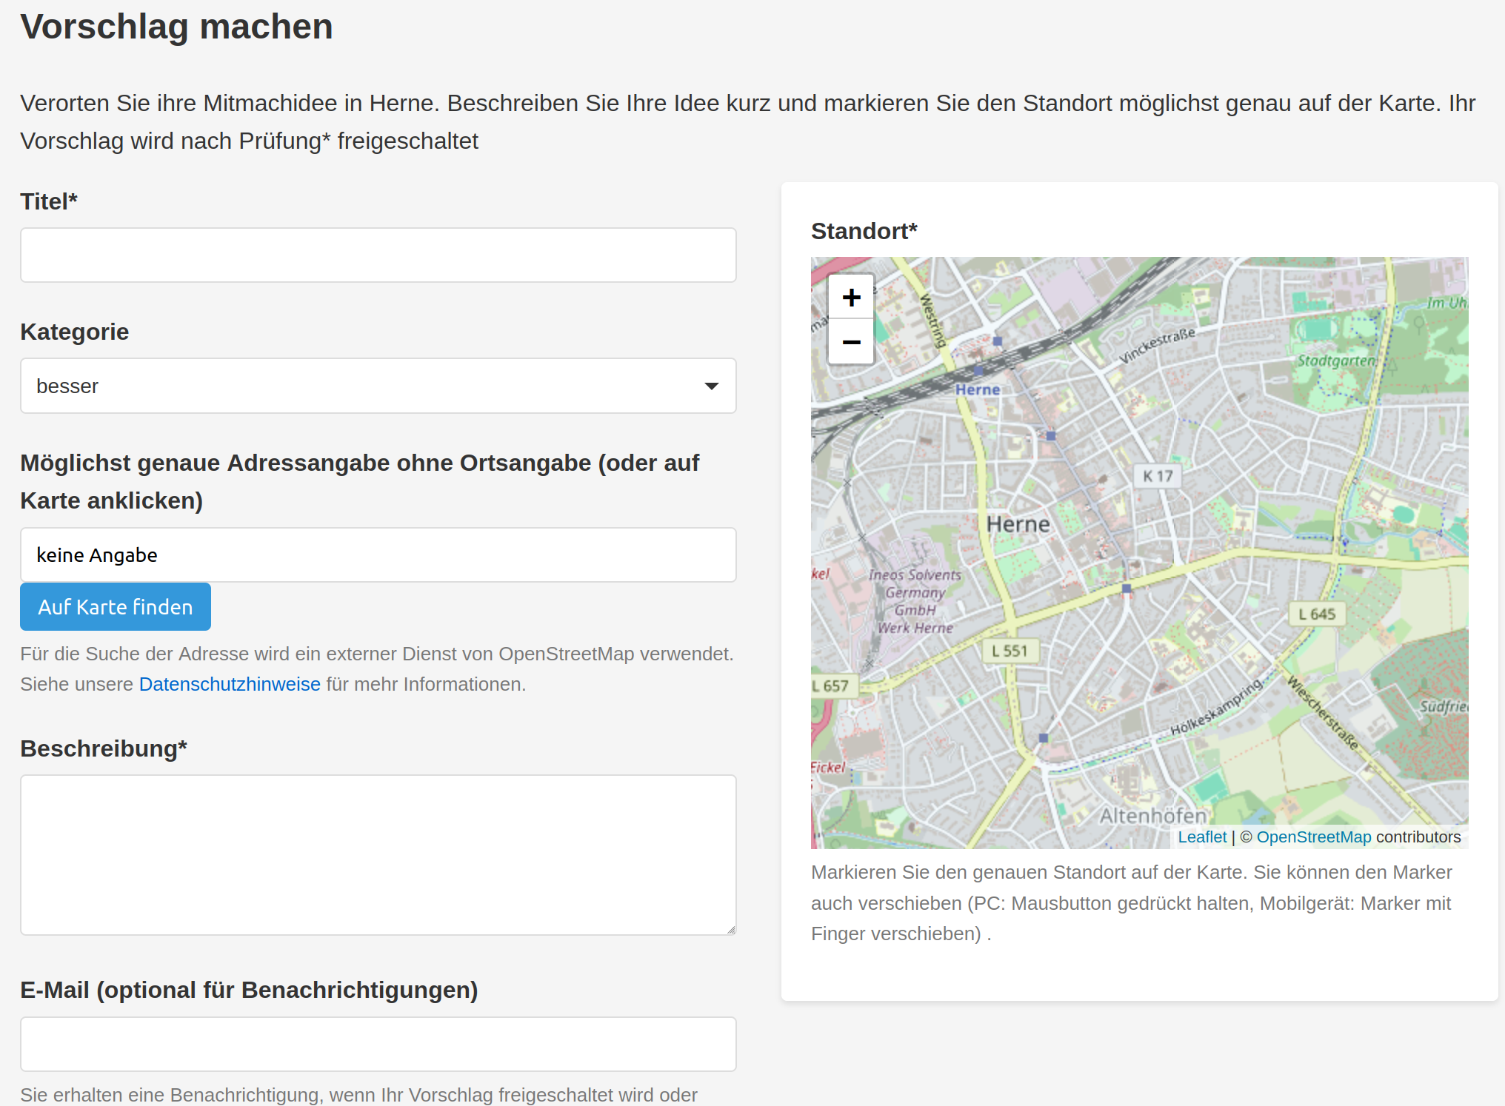Open the OpenStreetMap attribution link

pyautogui.click(x=1313, y=837)
